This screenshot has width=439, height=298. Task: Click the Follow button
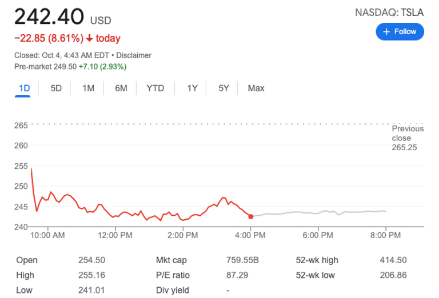(x=400, y=31)
